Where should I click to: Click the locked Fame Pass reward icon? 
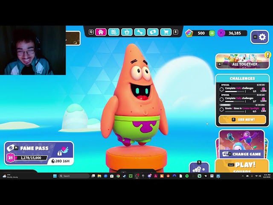point(63,151)
